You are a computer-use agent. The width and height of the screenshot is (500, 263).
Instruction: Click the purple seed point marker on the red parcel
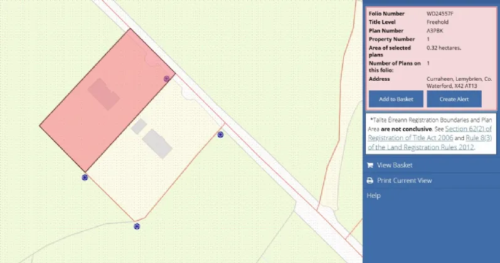(166, 79)
